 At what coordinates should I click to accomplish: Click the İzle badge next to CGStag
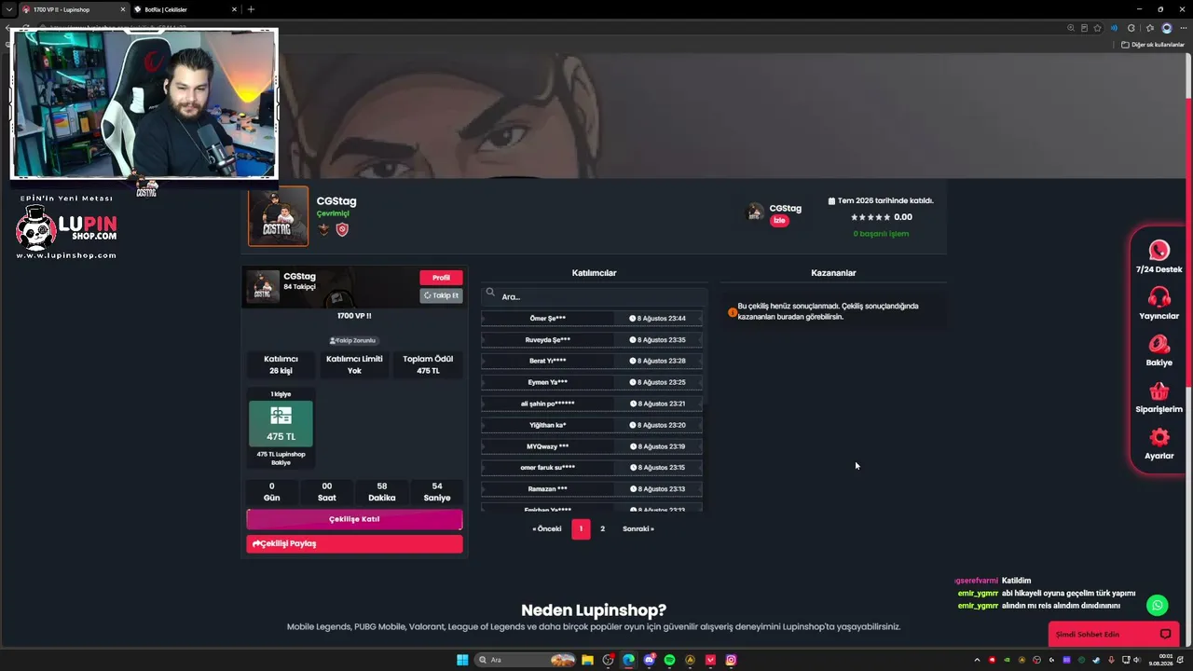coord(779,221)
